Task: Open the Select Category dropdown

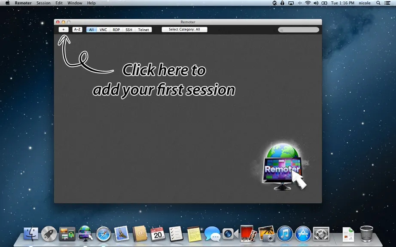Action: pos(184,30)
